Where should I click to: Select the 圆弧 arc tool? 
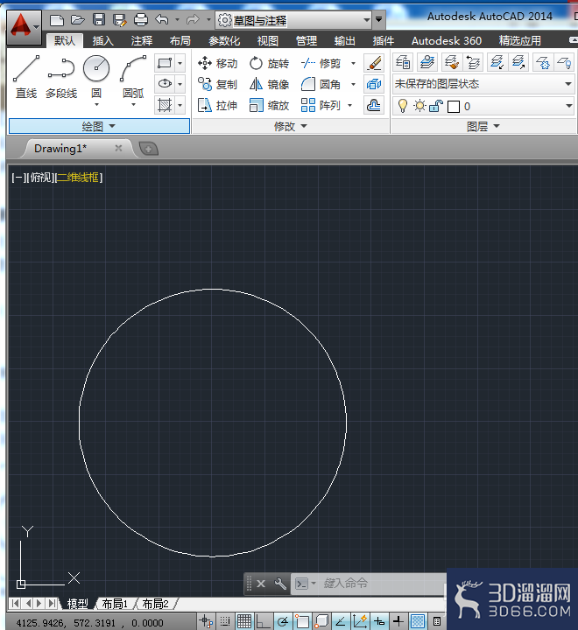point(133,80)
